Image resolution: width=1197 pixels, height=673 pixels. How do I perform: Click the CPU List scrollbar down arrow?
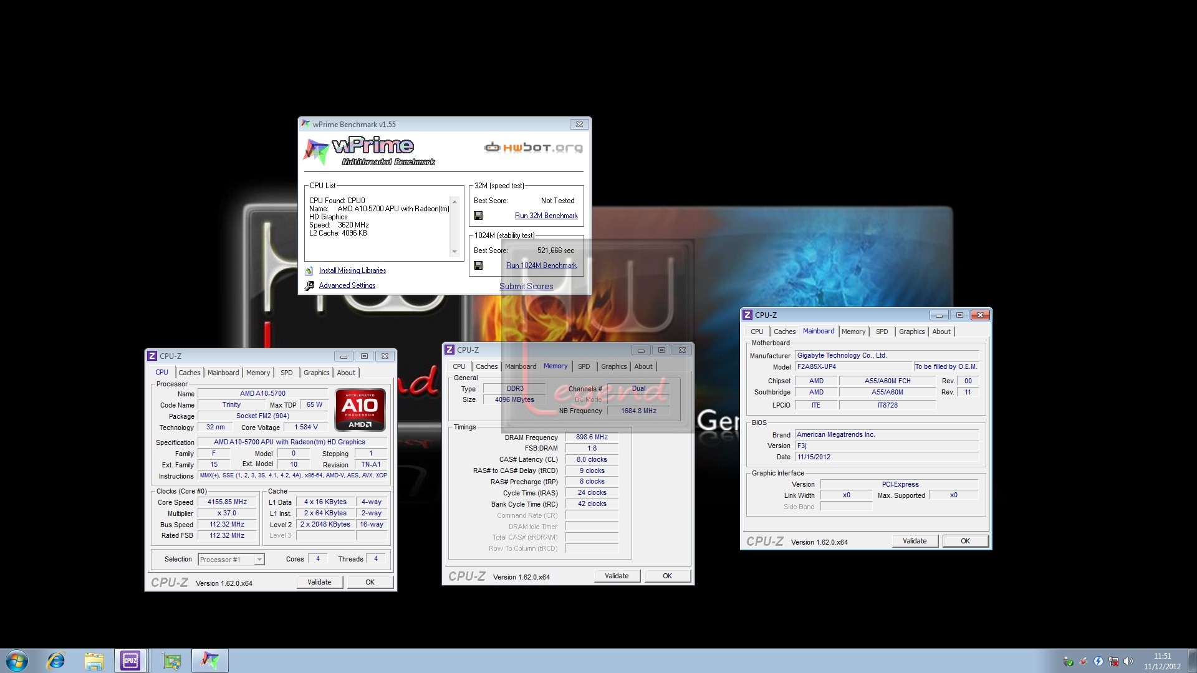(x=454, y=252)
